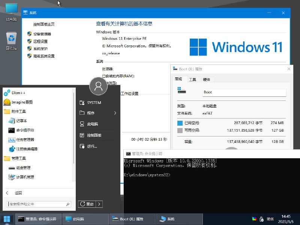Image resolution: width=300 pixels, height=225 pixels.
Task: Open 此电脑 from the start menu
Action: (x=92, y=124)
